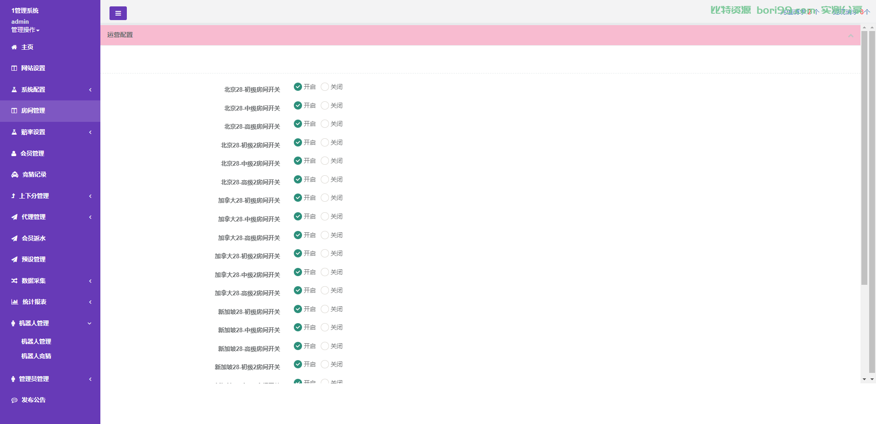Open the 预设管理 menu item

[50, 259]
